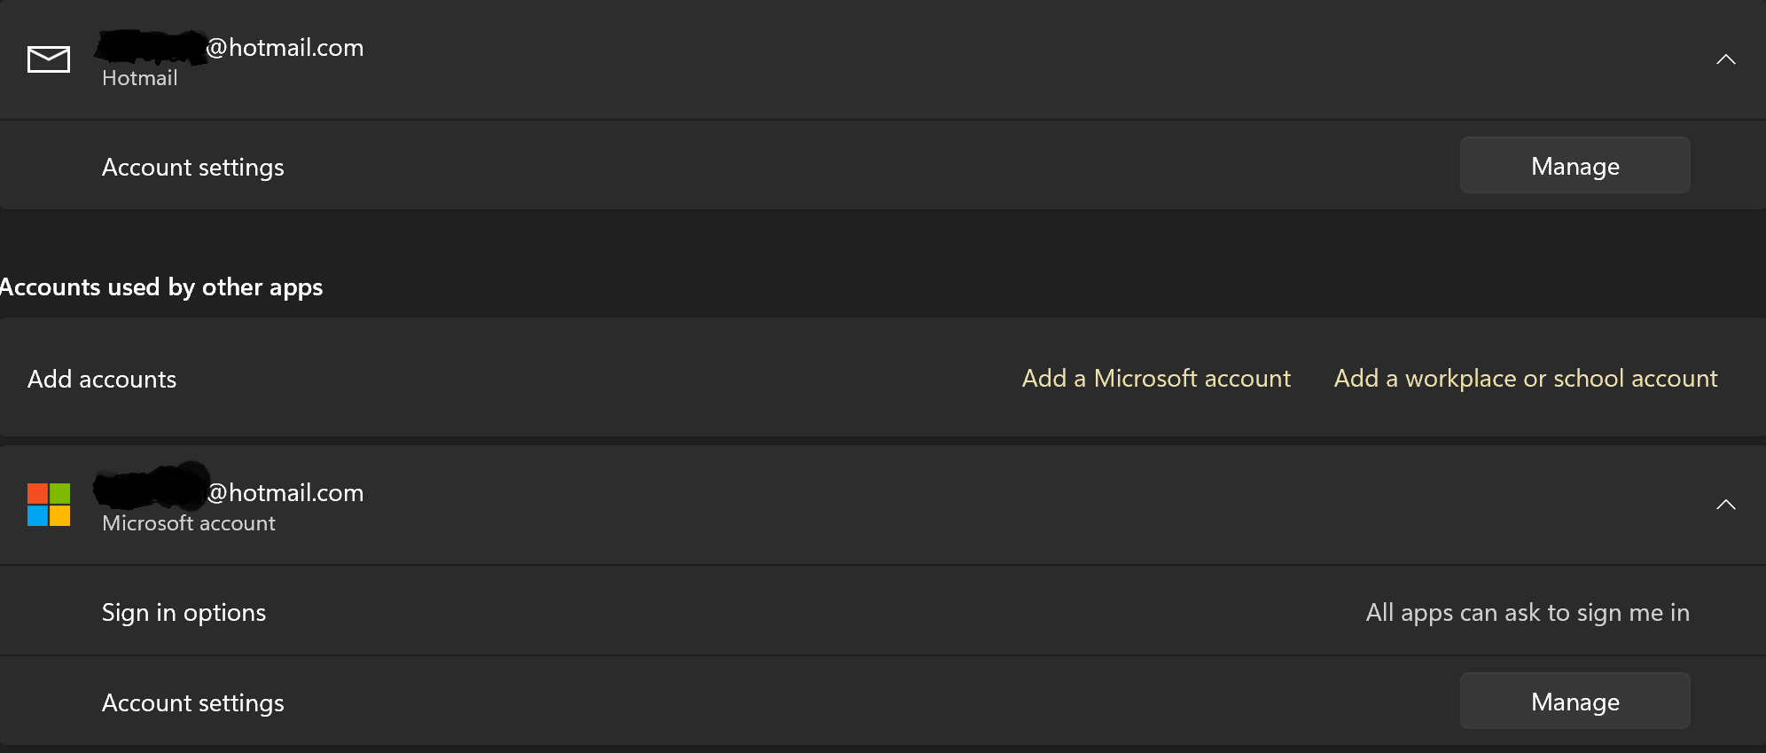Click Account settings text under Microsoft account
Screen dimensions: 1766x753
click(193, 702)
